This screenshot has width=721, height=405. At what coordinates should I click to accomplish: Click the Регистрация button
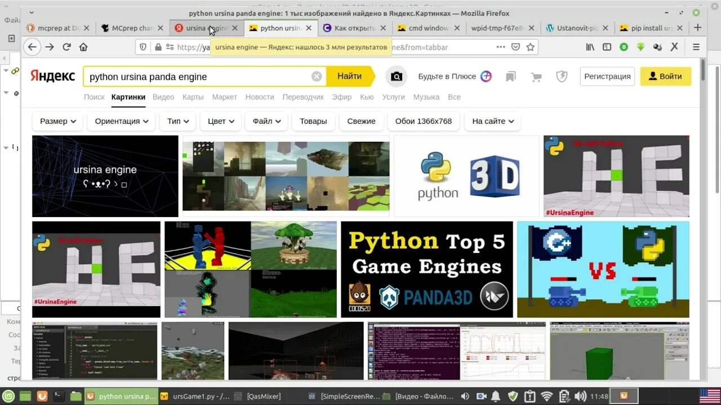pyautogui.click(x=607, y=76)
